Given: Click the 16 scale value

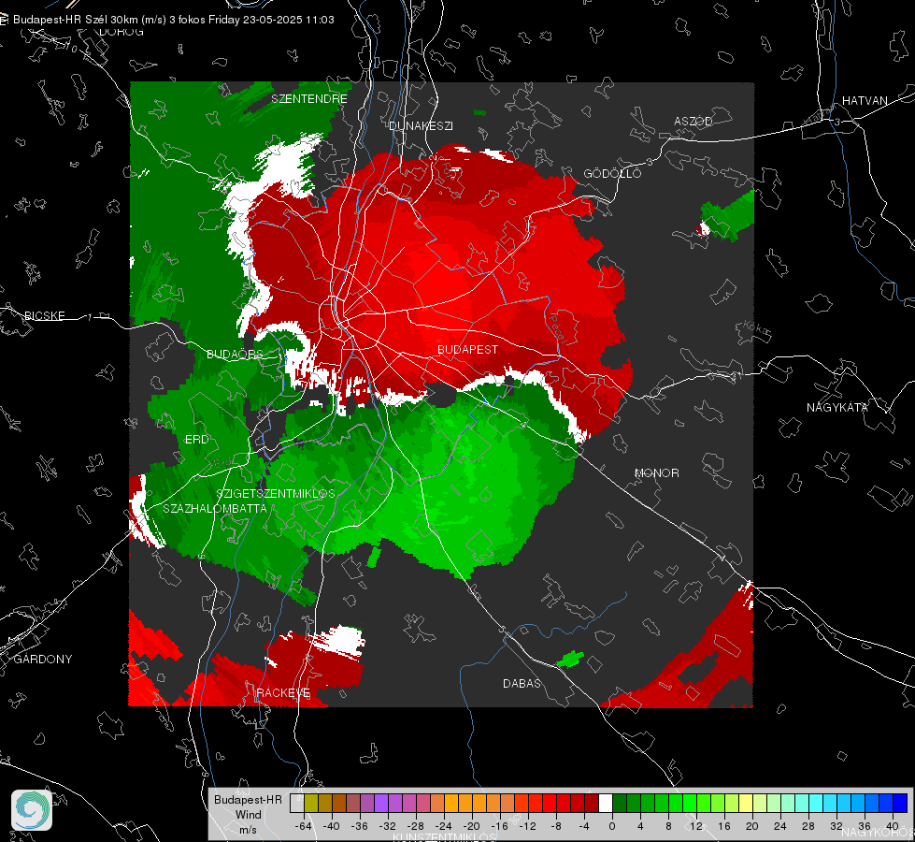Looking at the screenshot, I should (x=724, y=826).
